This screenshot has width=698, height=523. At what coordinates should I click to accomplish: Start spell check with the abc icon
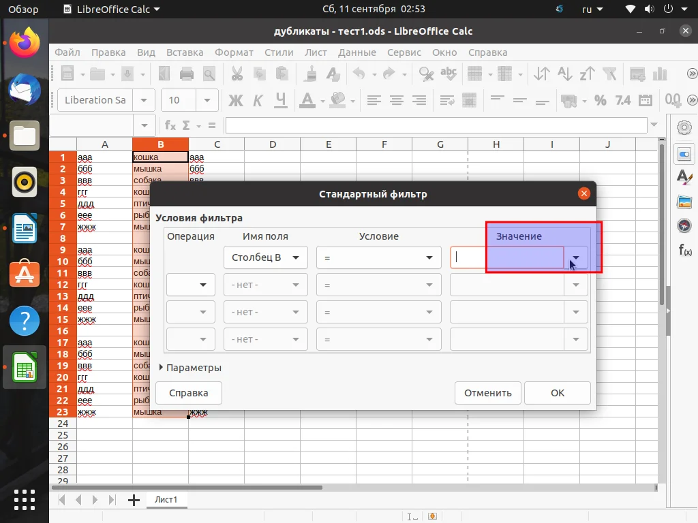pyautogui.click(x=449, y=73)
